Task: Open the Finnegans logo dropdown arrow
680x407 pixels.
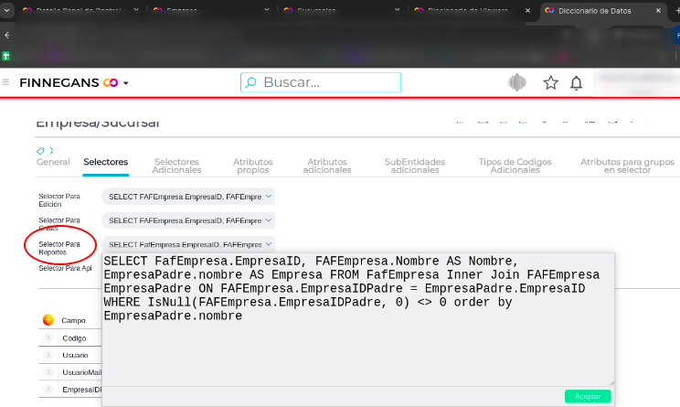Action: [x=126, y=83]
